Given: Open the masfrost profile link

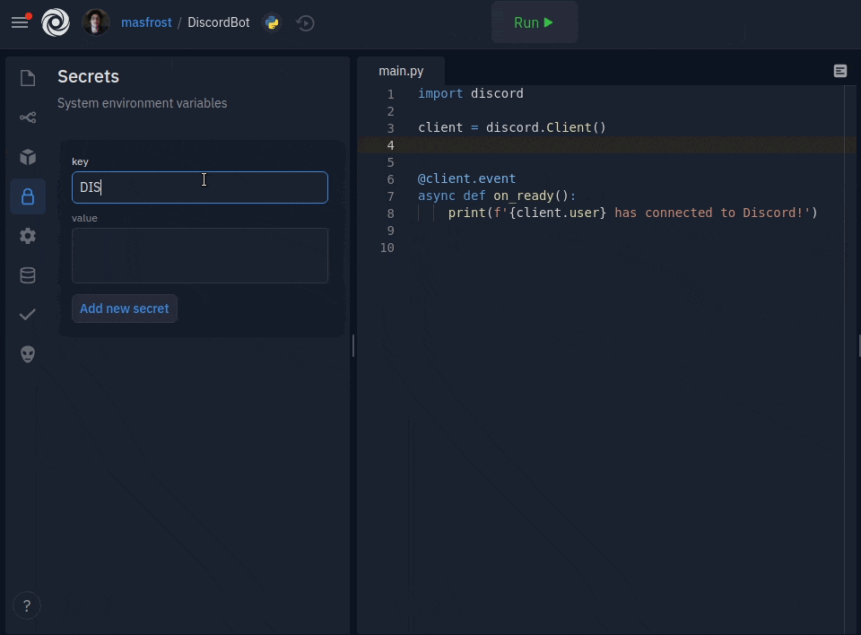Looking at the screenshot, I should 146,22.
